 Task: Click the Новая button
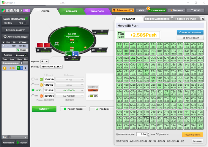click(22, 50)
